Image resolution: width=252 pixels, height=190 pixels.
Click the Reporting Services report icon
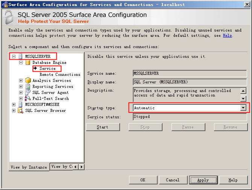point(28,86)
